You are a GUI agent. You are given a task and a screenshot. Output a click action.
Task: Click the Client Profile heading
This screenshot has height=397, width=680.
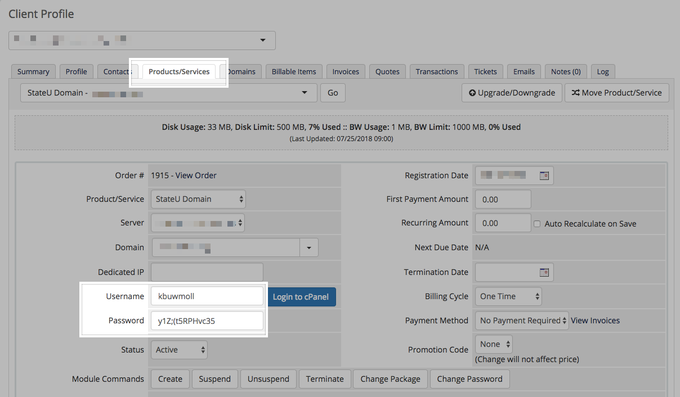[41, 13]
